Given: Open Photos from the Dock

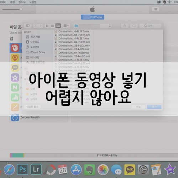Looking at the screenshot, I should pyautogui.click(x=103, y=170).
